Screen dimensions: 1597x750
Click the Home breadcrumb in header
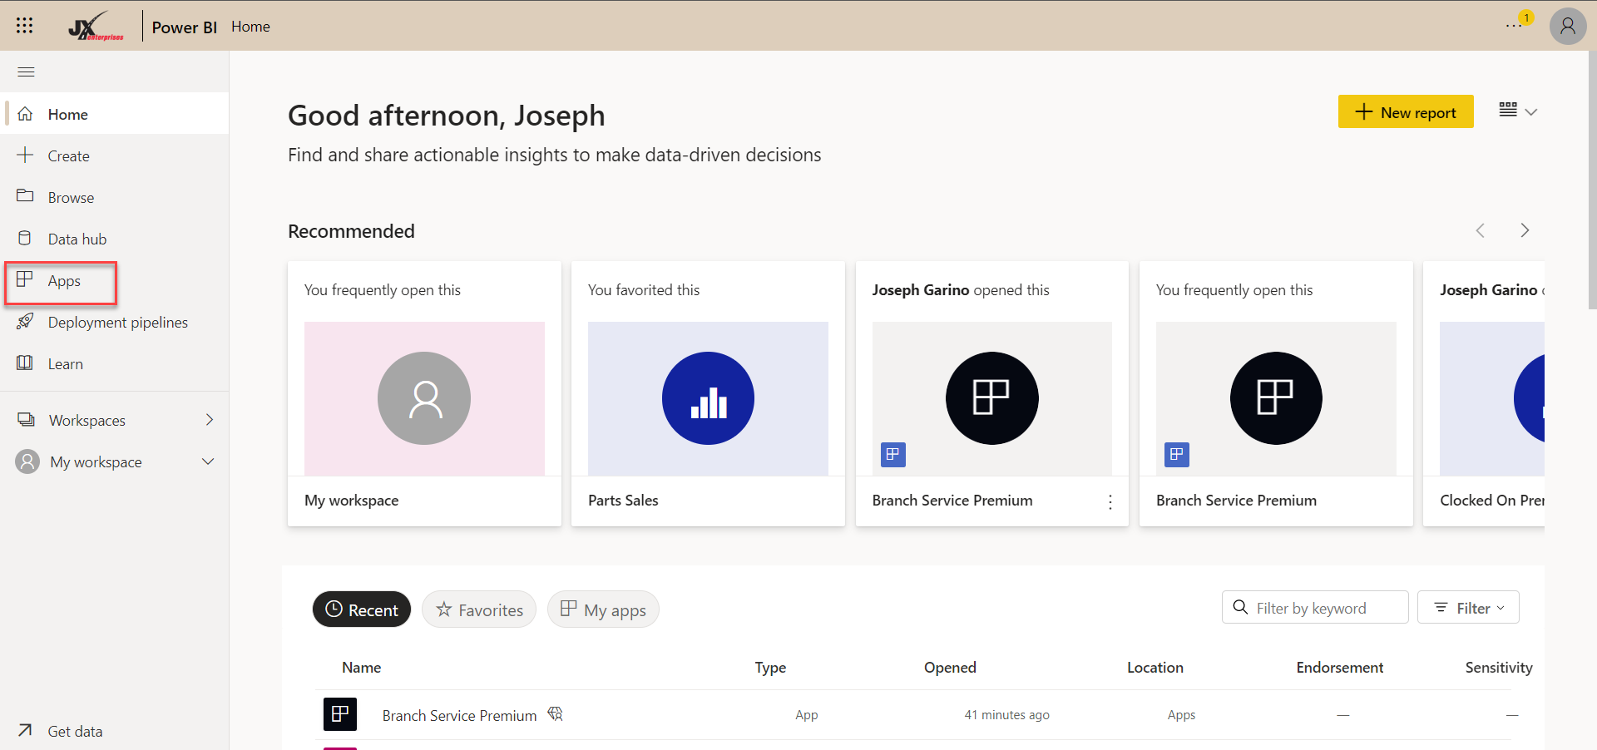pyautogui.click(x=250, y=27)
